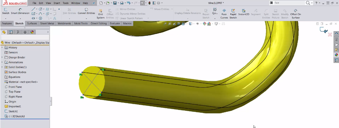Switch to the Evaluate tab
The width and height of the screenshot is (339, 128).
(x=115, y=24)
